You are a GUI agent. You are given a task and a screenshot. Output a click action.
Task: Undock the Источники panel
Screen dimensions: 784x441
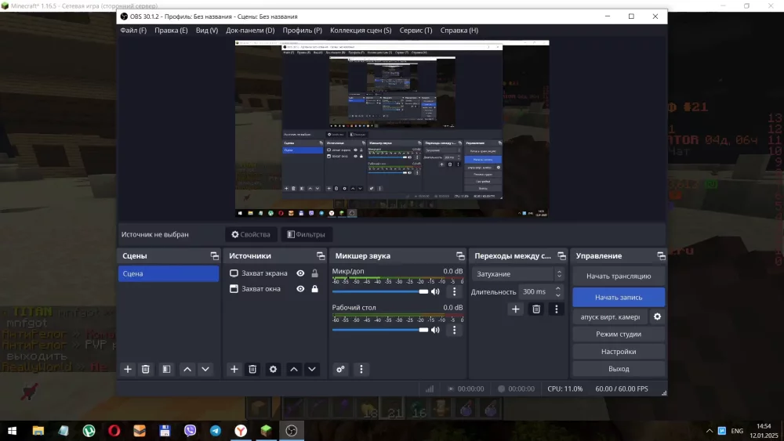(x=321, y=255)
